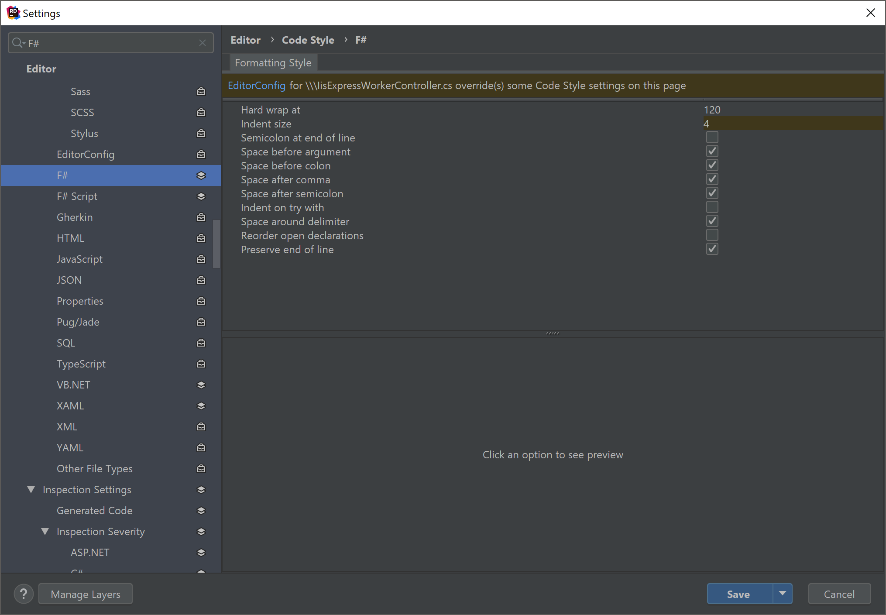Click the layers icon next to F# Script
Viewport: 886px width, 615px height.
(x=201, y=196)
